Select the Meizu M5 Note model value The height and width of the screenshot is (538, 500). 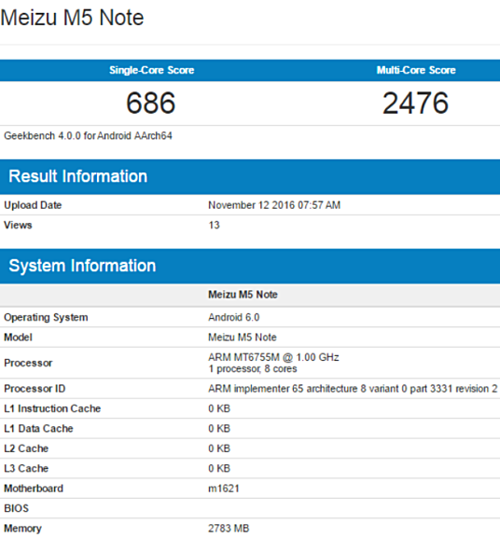click(x=243, y=338)
